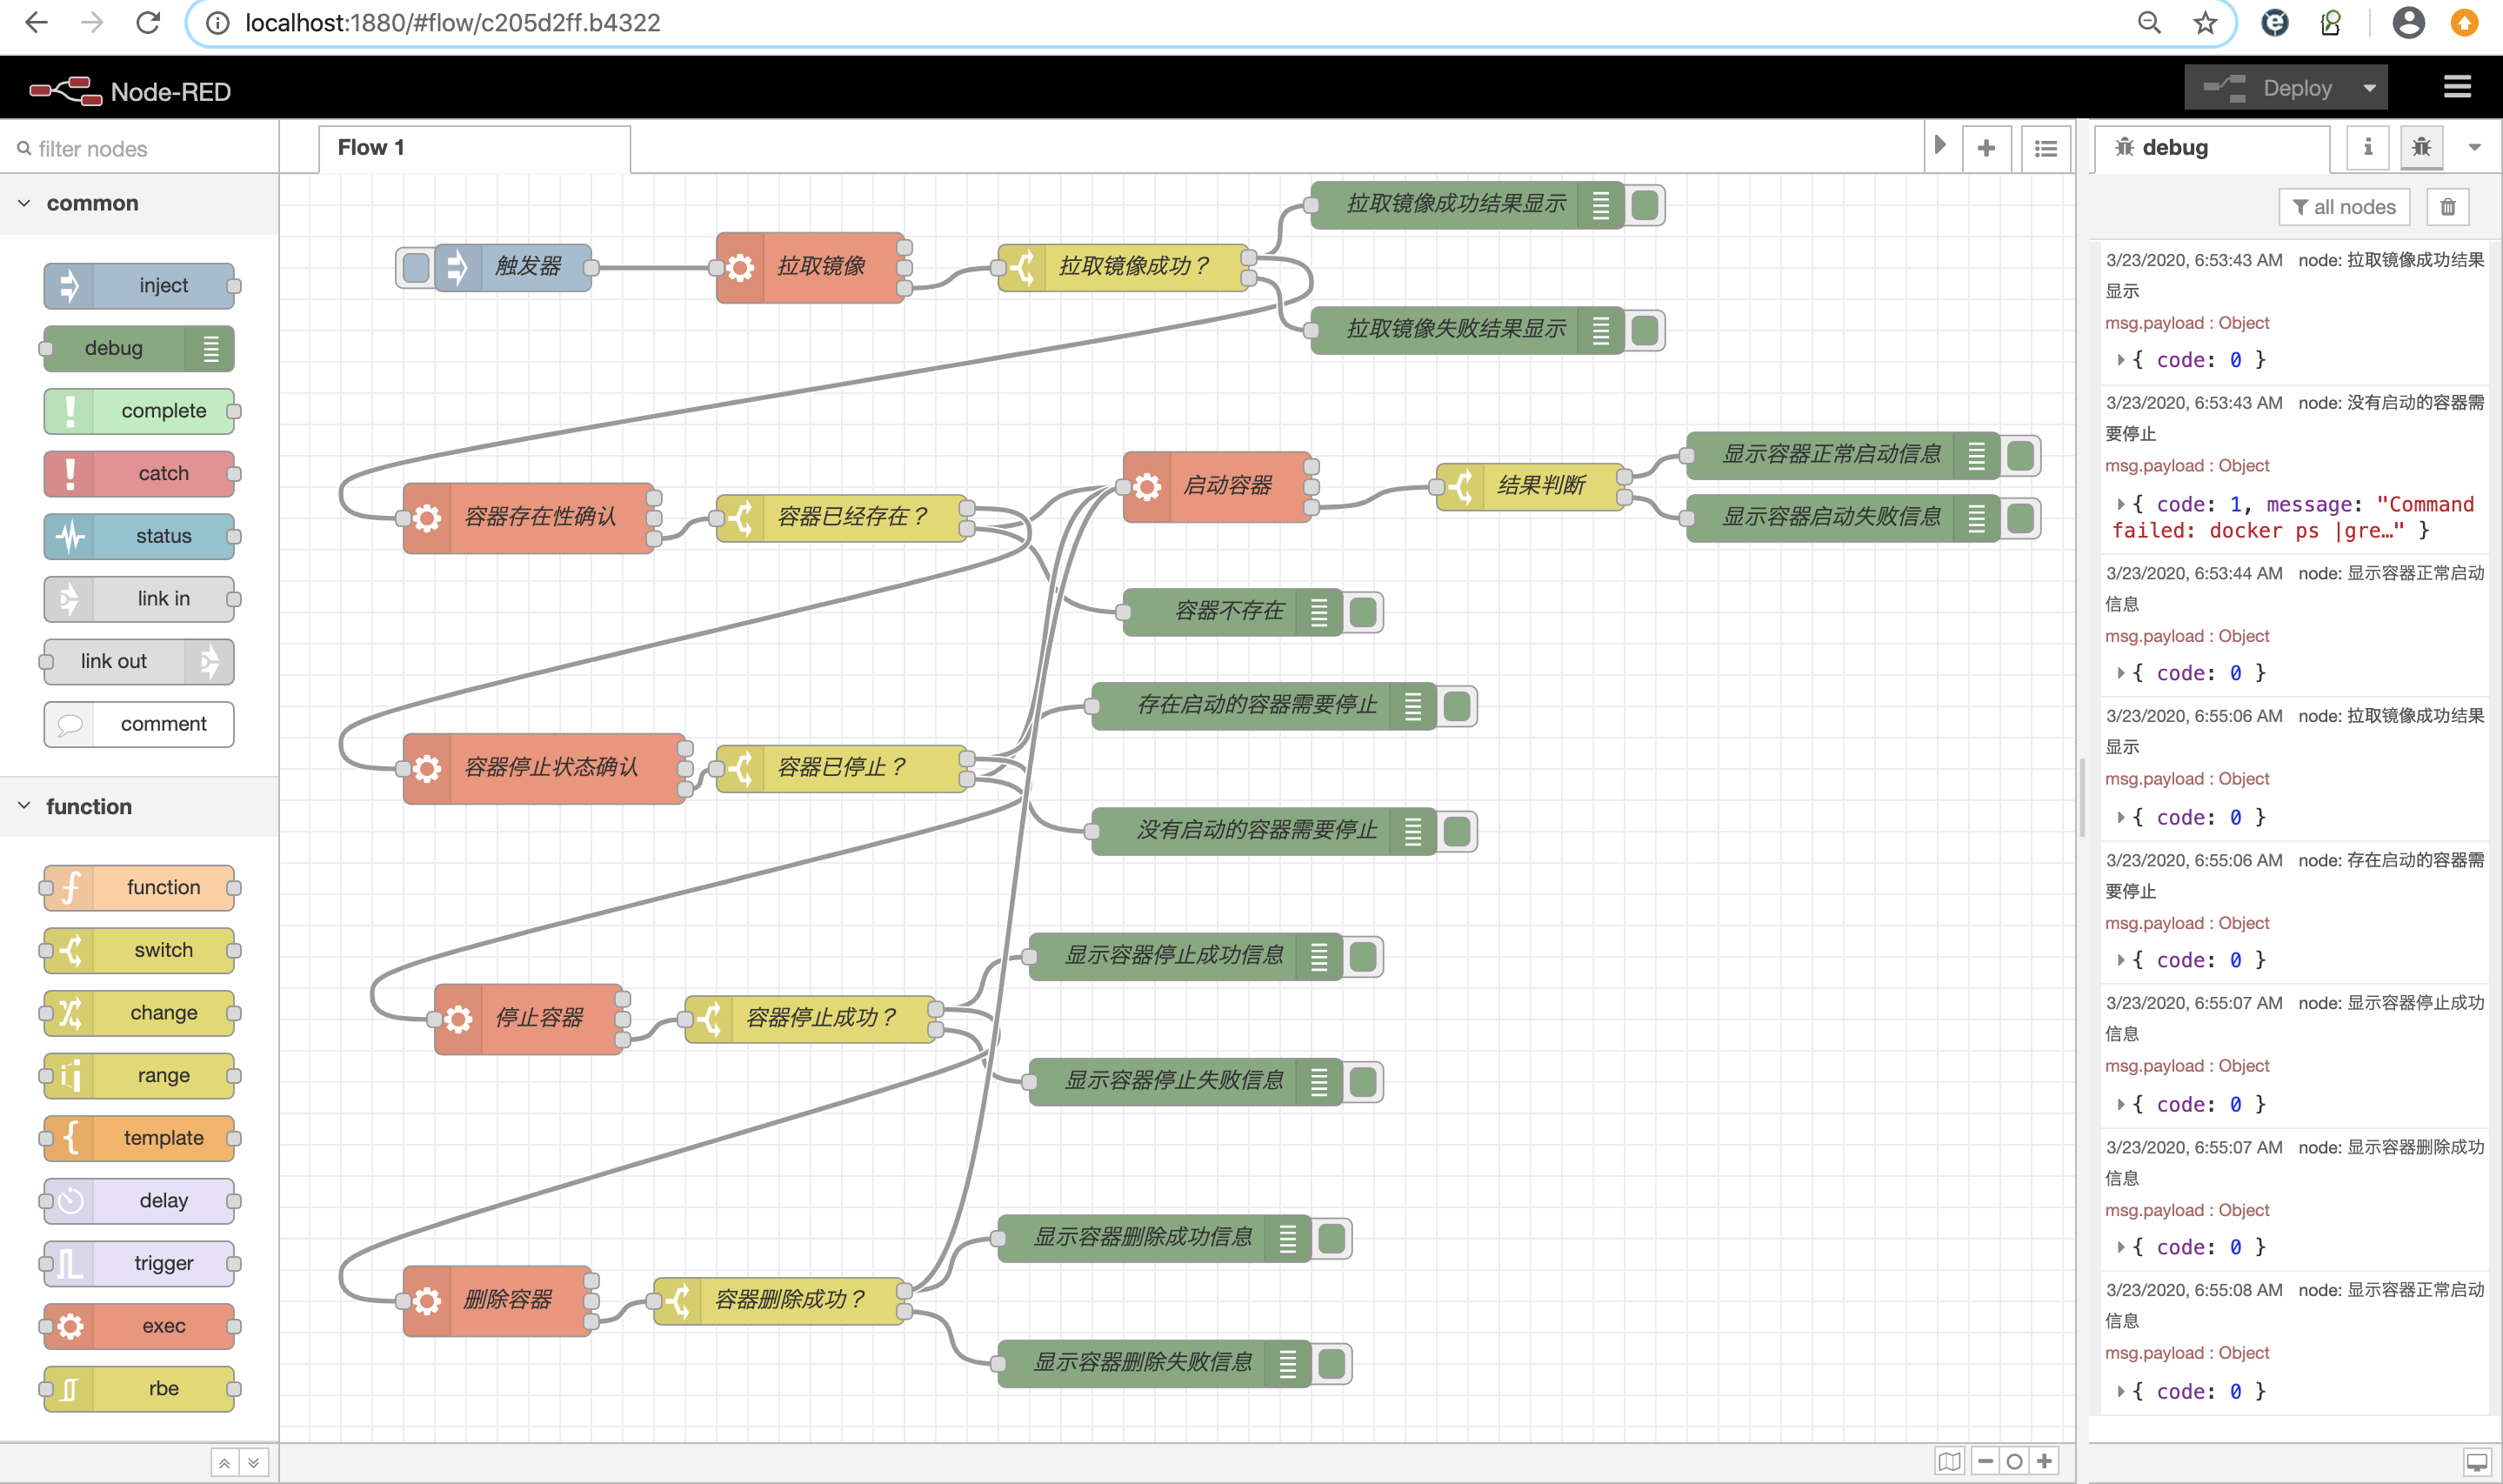The width and height of the screenshot is (2503, 1484).
Task: Open the Node-RED main menu
Action: 2457,86
